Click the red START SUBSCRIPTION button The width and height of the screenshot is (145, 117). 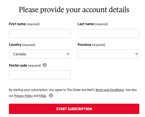click(74, 109)
